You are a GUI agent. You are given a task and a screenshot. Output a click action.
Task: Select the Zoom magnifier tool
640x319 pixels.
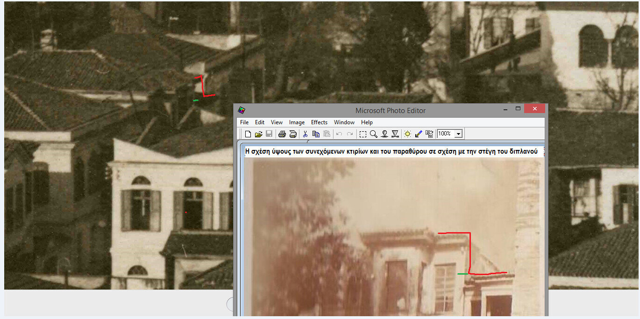pyautogui.click(x=373, y=134)
